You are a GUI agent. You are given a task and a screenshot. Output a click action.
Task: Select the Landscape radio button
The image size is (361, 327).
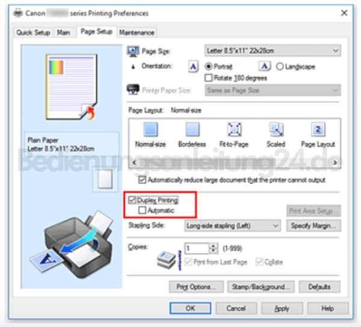pyautogui.click(x=280, y=67)
